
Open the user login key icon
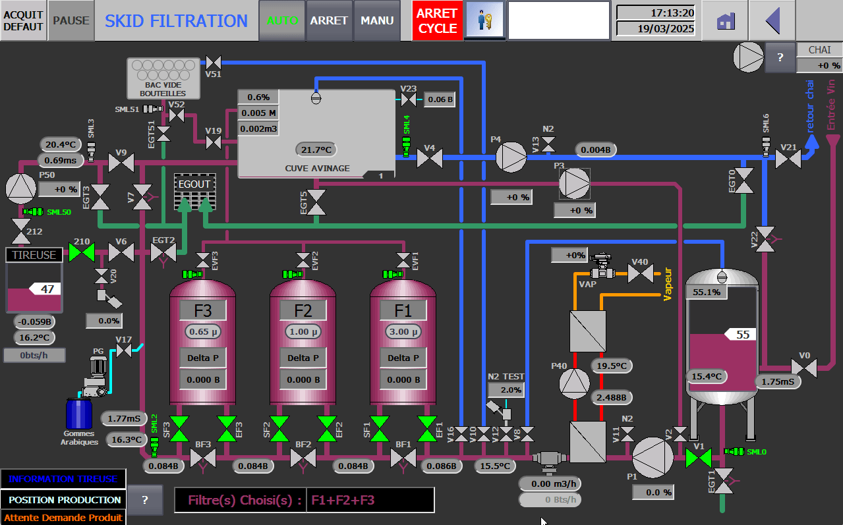484,20
